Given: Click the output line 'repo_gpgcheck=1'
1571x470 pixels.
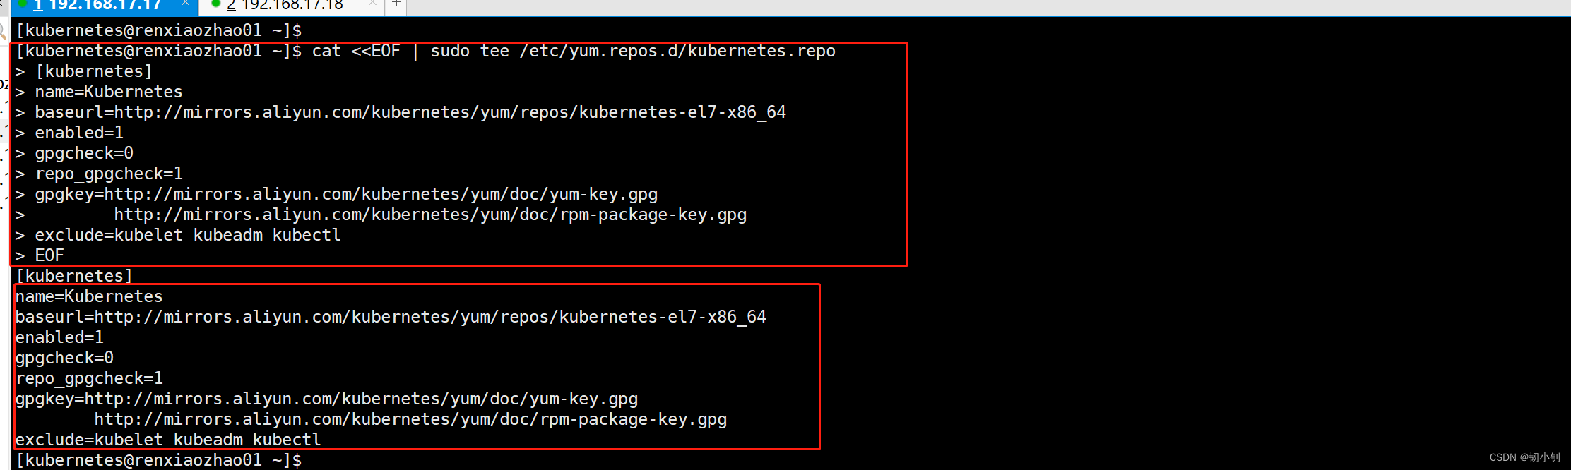Looking at the screenshot, I should [89, 378].
